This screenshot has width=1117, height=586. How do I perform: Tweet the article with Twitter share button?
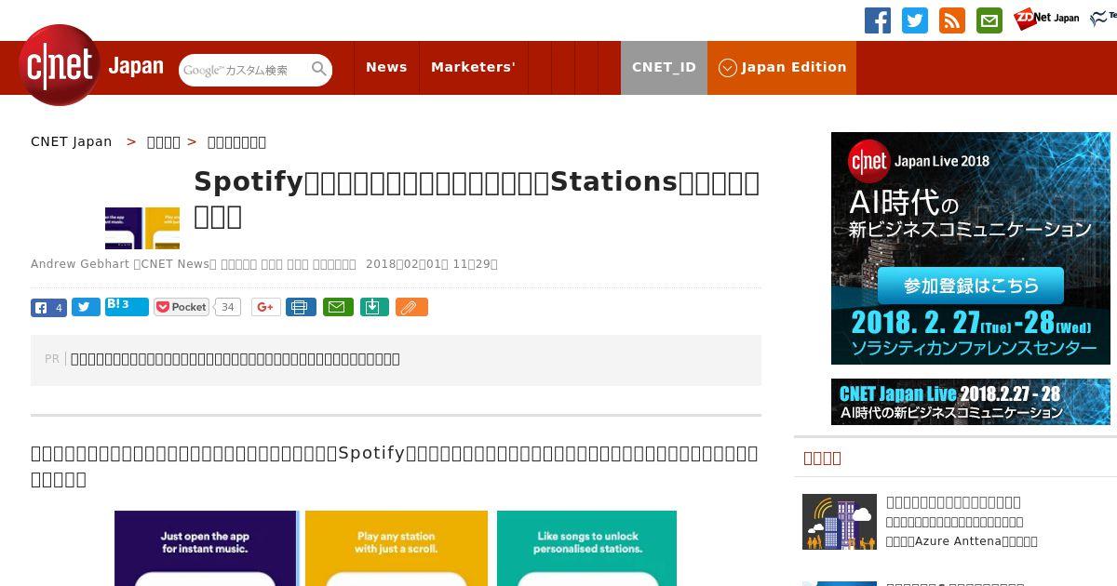[86, 307]
